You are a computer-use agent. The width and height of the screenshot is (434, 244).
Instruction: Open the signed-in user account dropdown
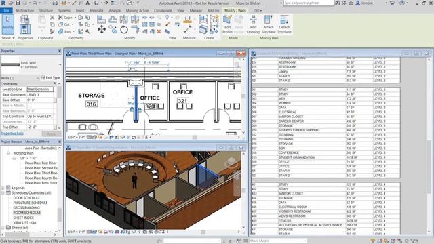point(387,3)
